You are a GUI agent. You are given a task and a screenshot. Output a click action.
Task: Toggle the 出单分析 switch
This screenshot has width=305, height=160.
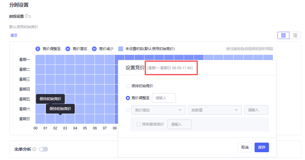click(44, 149)
